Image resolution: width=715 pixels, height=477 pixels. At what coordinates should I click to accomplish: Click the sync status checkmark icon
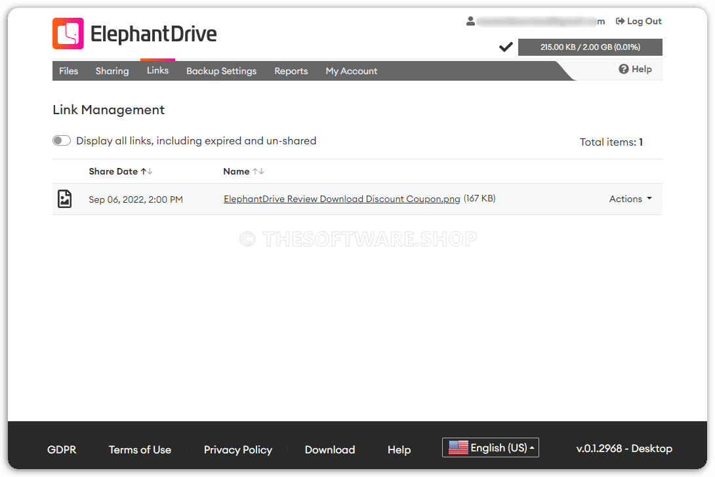pyautogui.click(x=506, y=47)
